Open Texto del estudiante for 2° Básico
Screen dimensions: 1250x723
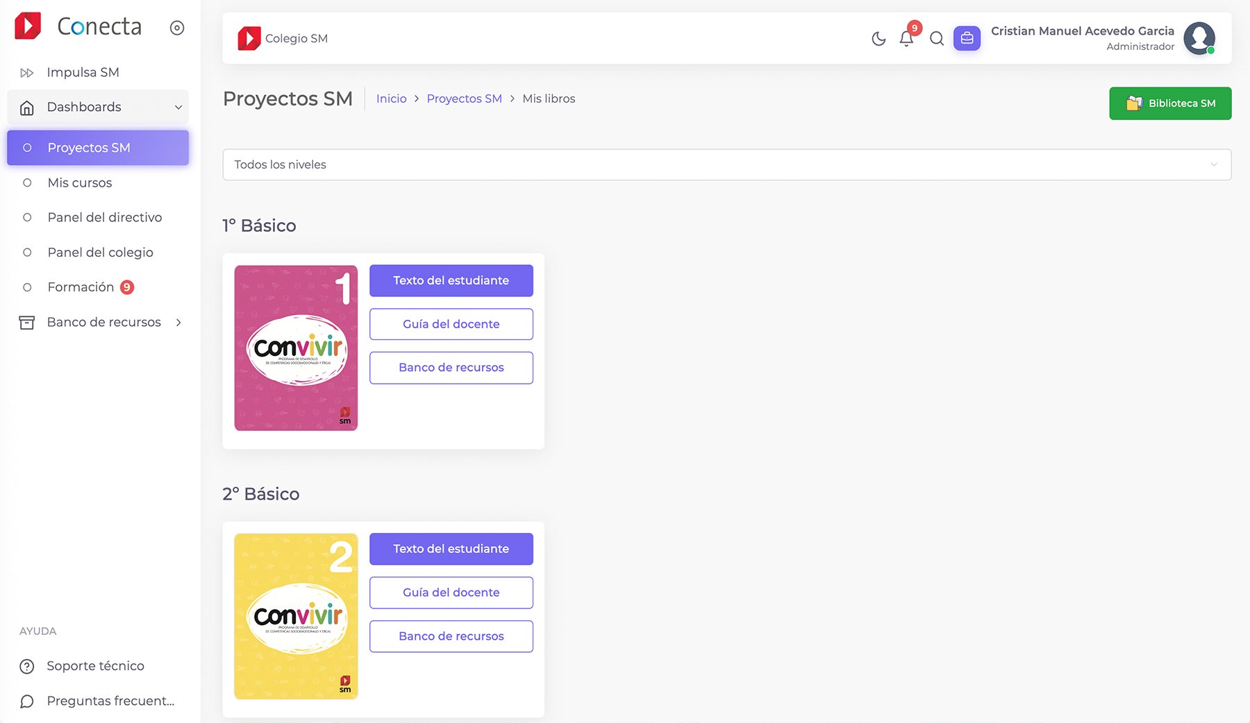click(x=451, y=549)
